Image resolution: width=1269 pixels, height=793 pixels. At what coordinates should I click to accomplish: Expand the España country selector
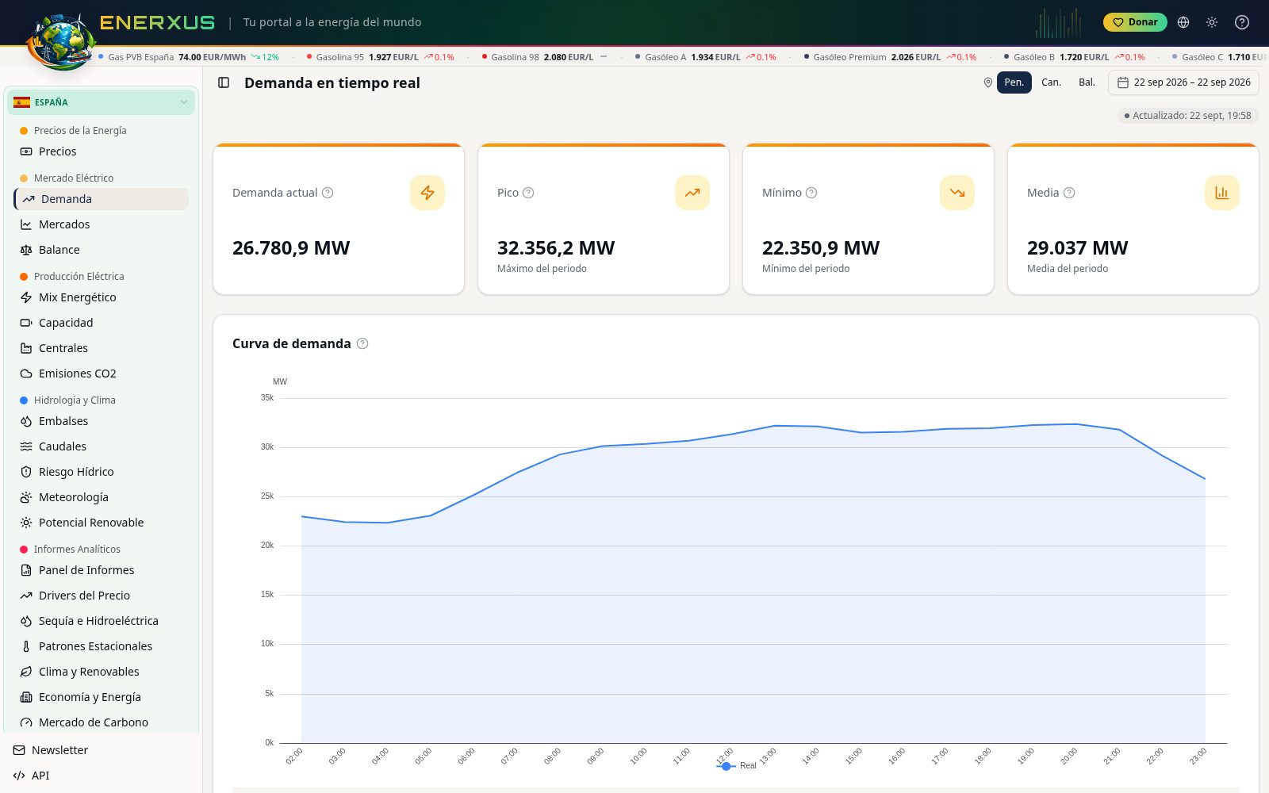(101, 102)
